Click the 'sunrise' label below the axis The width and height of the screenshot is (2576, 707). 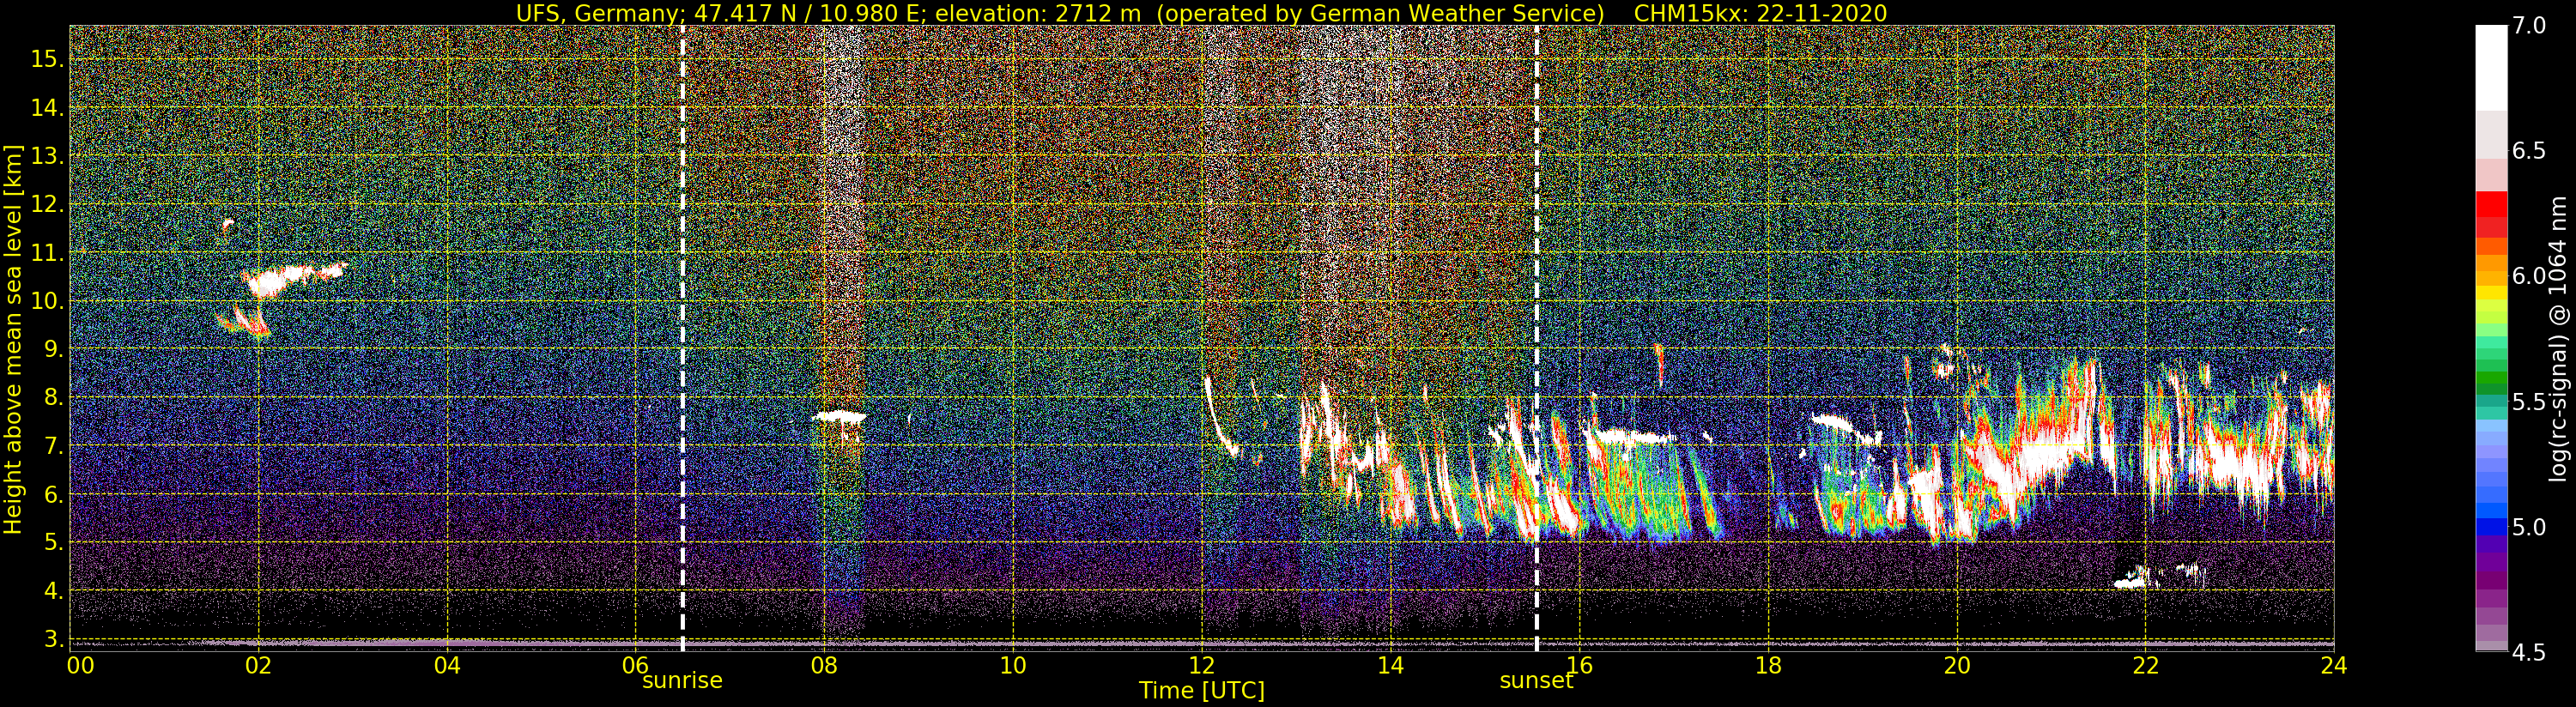pos(682,681)
